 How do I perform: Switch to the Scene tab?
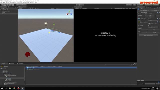[x=22, y=7]
